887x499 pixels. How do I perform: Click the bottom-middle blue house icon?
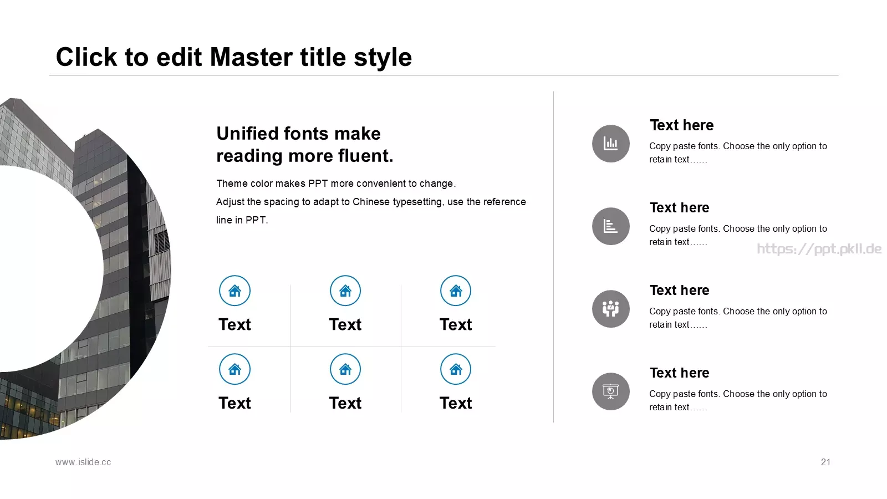point(345,369)
